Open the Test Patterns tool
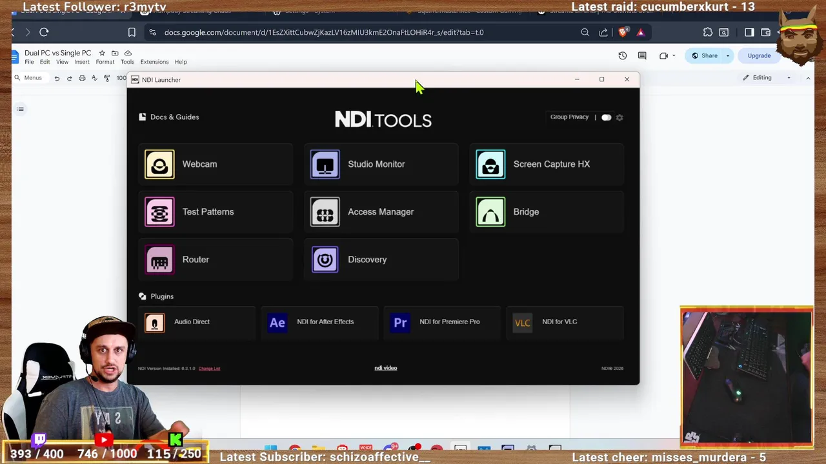This screenshot has width=826, height=464. tap(216, 212)
